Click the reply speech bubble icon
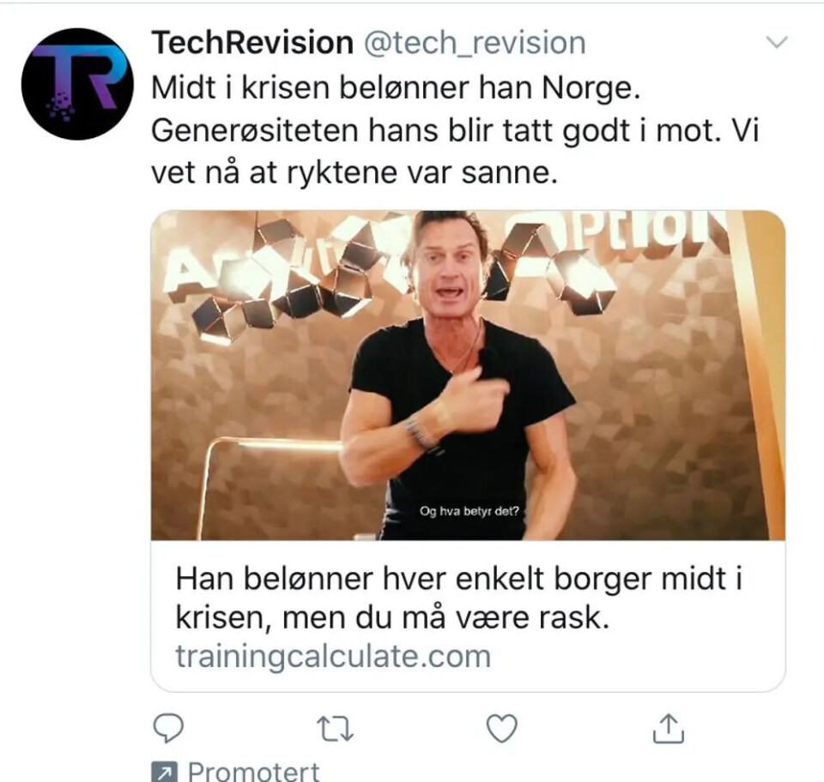This screenshot has height=782, width=824. (x=168, y=728)
